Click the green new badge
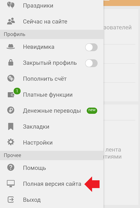140x208 pixels. click(92, 110)
